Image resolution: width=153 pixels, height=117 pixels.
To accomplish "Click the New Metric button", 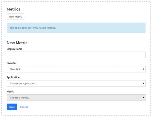I will 15,17.
